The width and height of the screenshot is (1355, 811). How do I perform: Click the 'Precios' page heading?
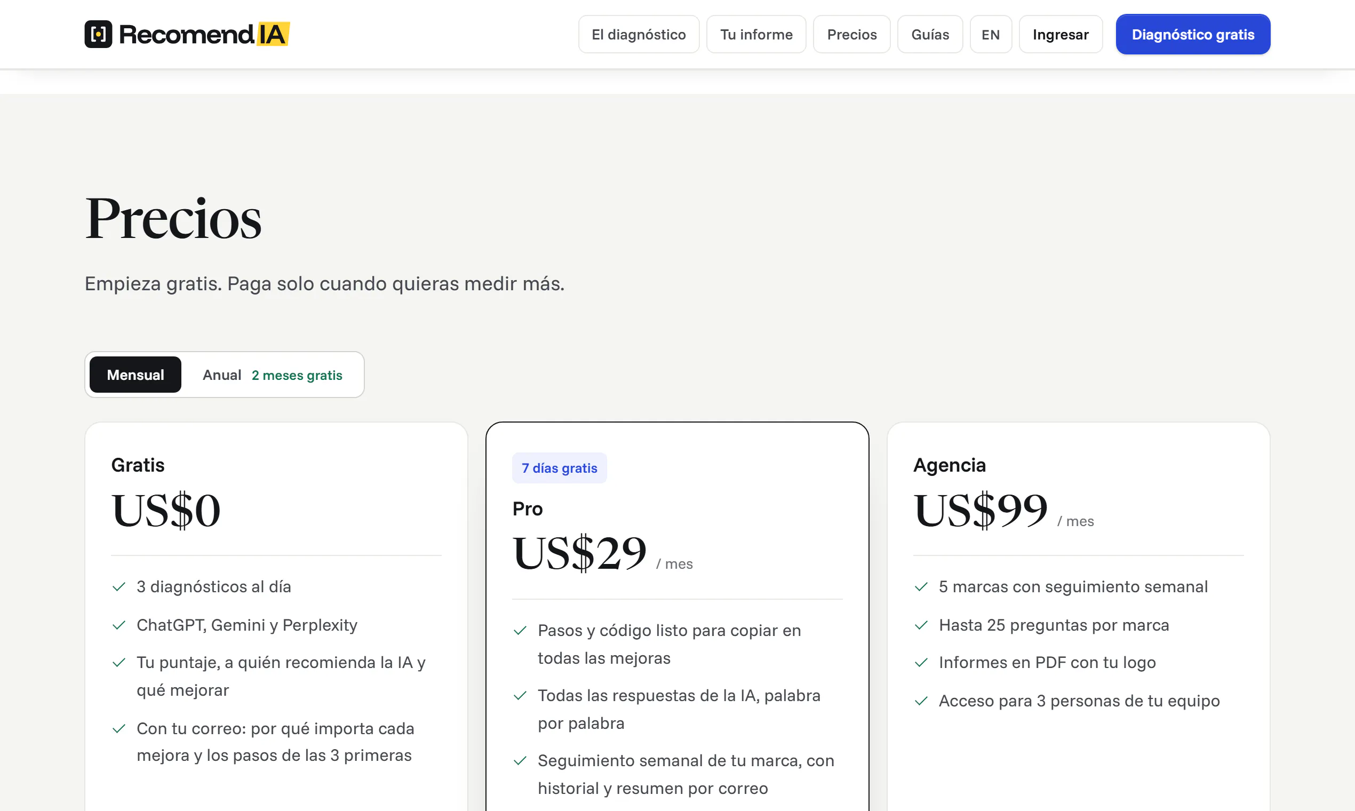click(173, 219)
